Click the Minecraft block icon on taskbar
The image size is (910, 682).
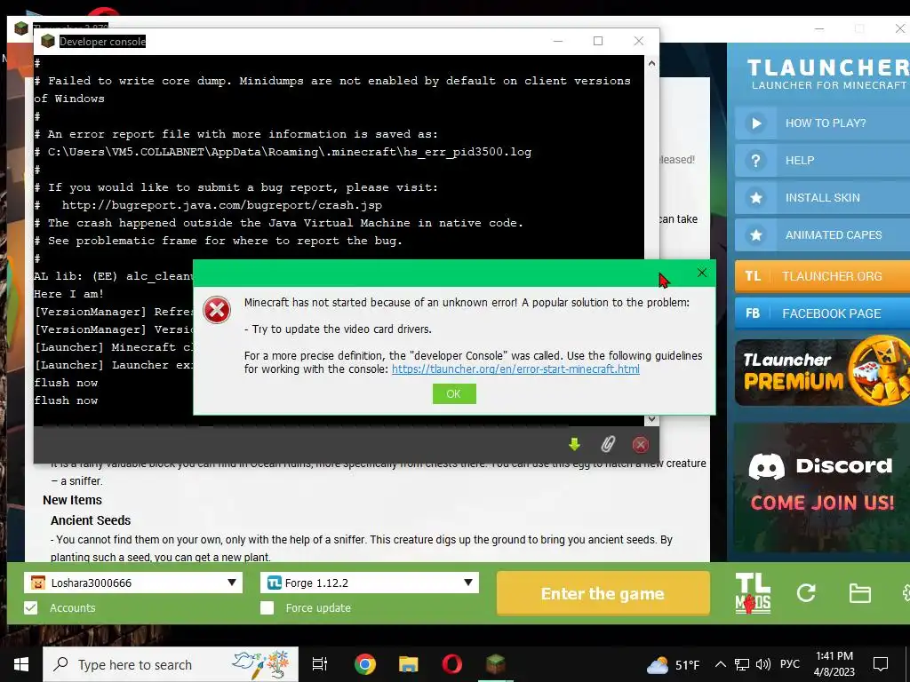tap(496, 664)
